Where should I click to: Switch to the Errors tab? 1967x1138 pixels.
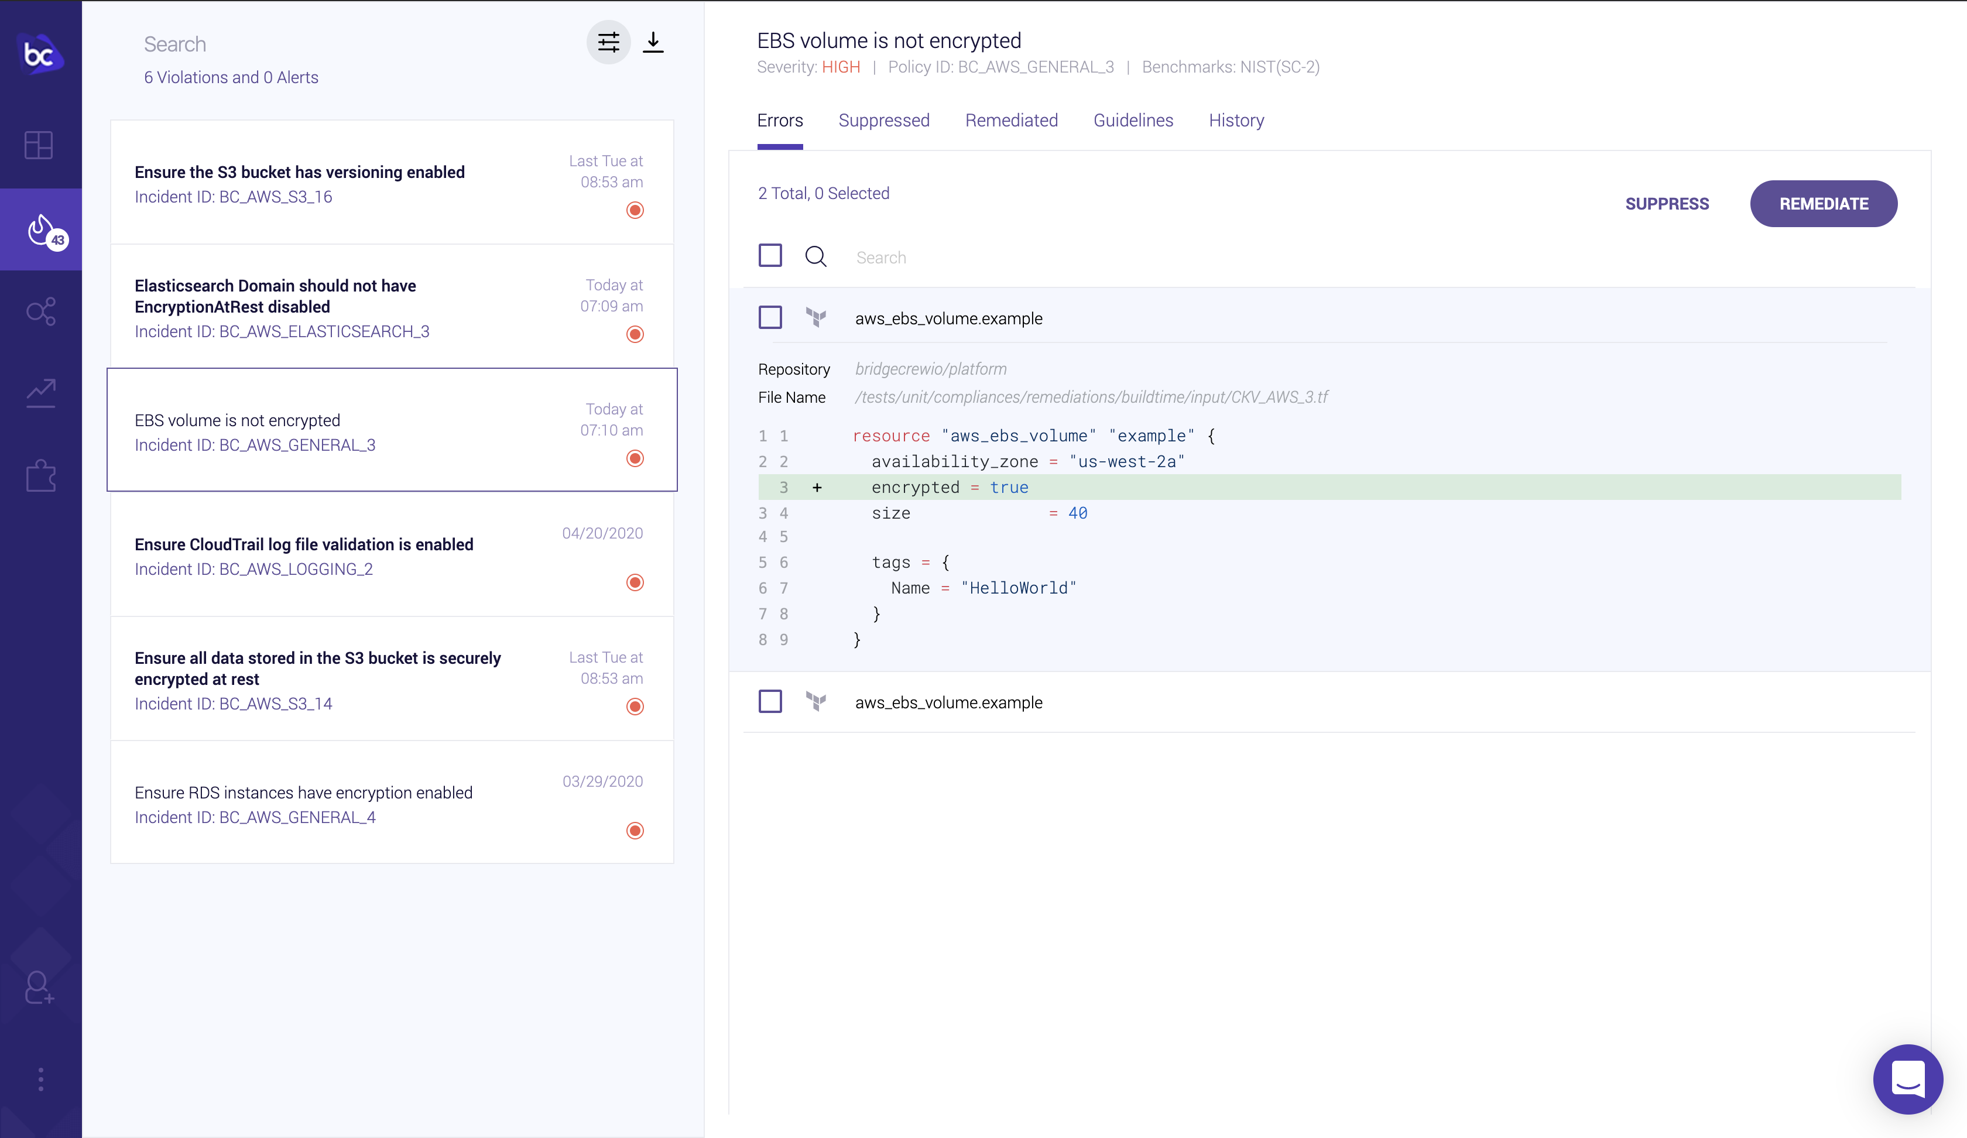pyautogui.click(x=780, y=120)
